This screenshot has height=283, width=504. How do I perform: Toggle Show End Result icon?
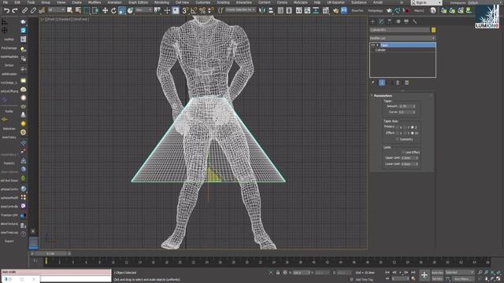(381, 83)
